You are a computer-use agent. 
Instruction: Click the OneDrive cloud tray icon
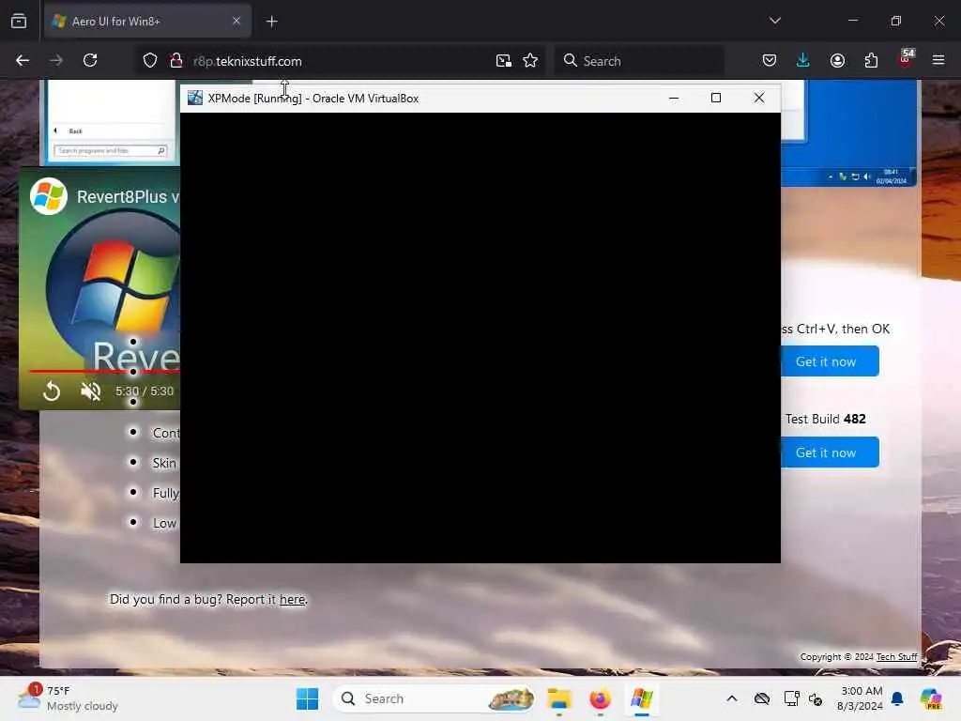(x=762, y=698)
